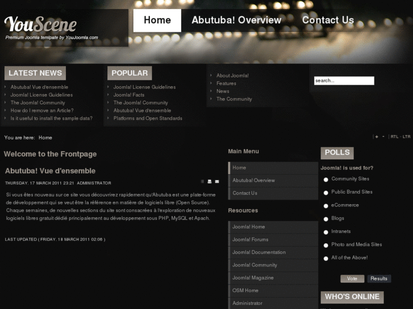Open Joomla! Magazine resource link
Image resolution: width=413 pixels, height=309 pixels.
point(273,278)
